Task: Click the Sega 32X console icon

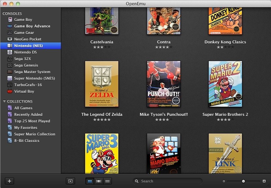Action: pyautogui.click(x=10, y=59)
